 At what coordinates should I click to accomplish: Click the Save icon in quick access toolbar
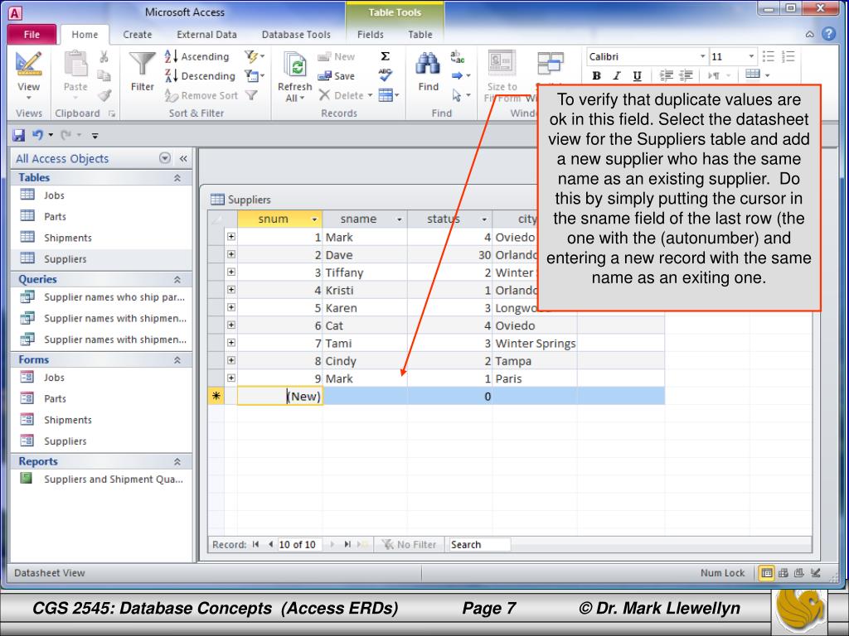click(18, 135)
